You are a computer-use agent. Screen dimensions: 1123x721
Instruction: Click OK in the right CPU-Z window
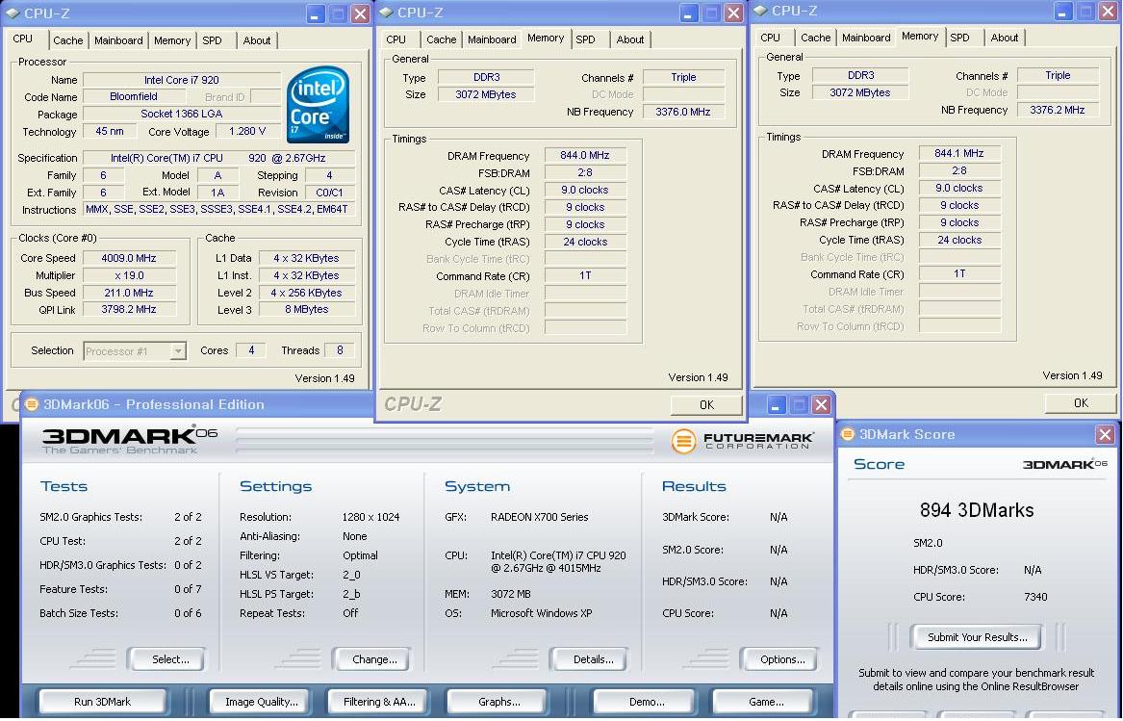pos(1081,402)
